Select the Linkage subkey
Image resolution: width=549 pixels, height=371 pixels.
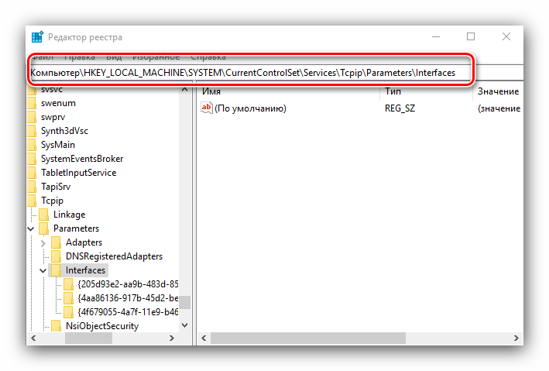click(x=70, y=215)
